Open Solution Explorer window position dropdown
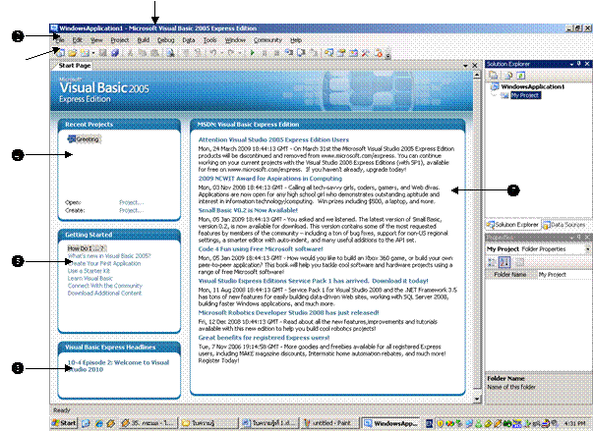Image resolution: width=593 pixels, height=431 pixels. point(571,64)
